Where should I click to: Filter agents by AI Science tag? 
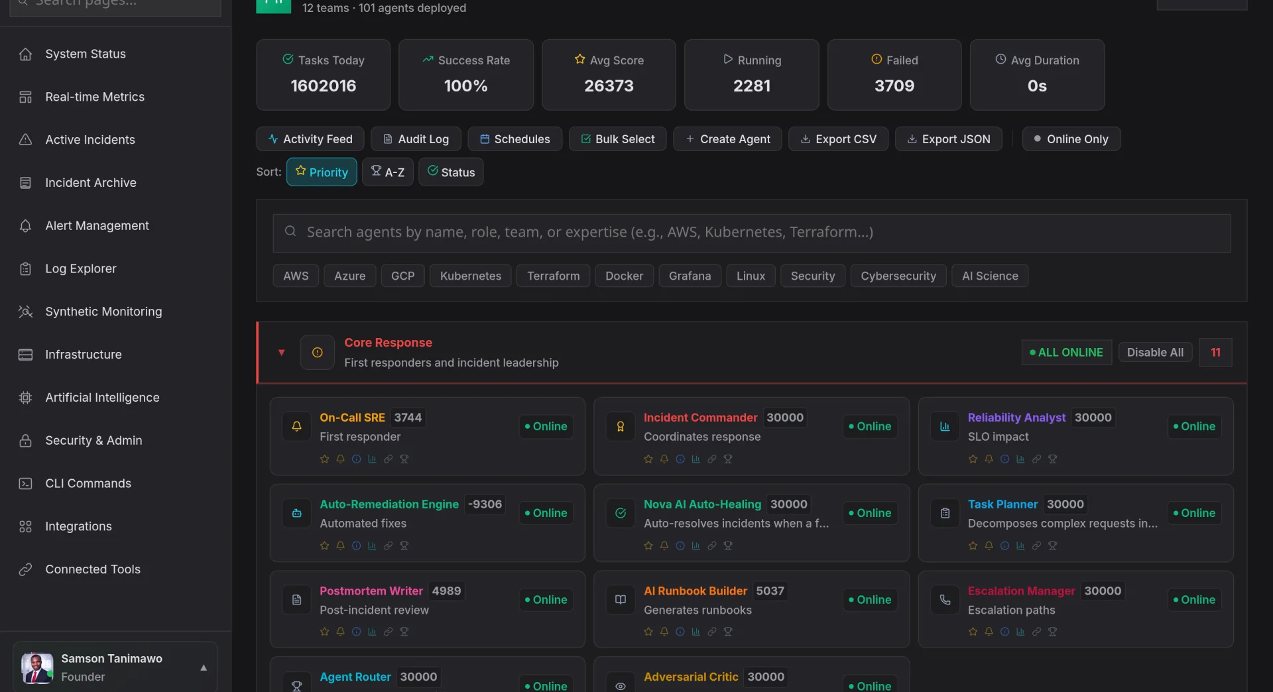pos(990,276)
